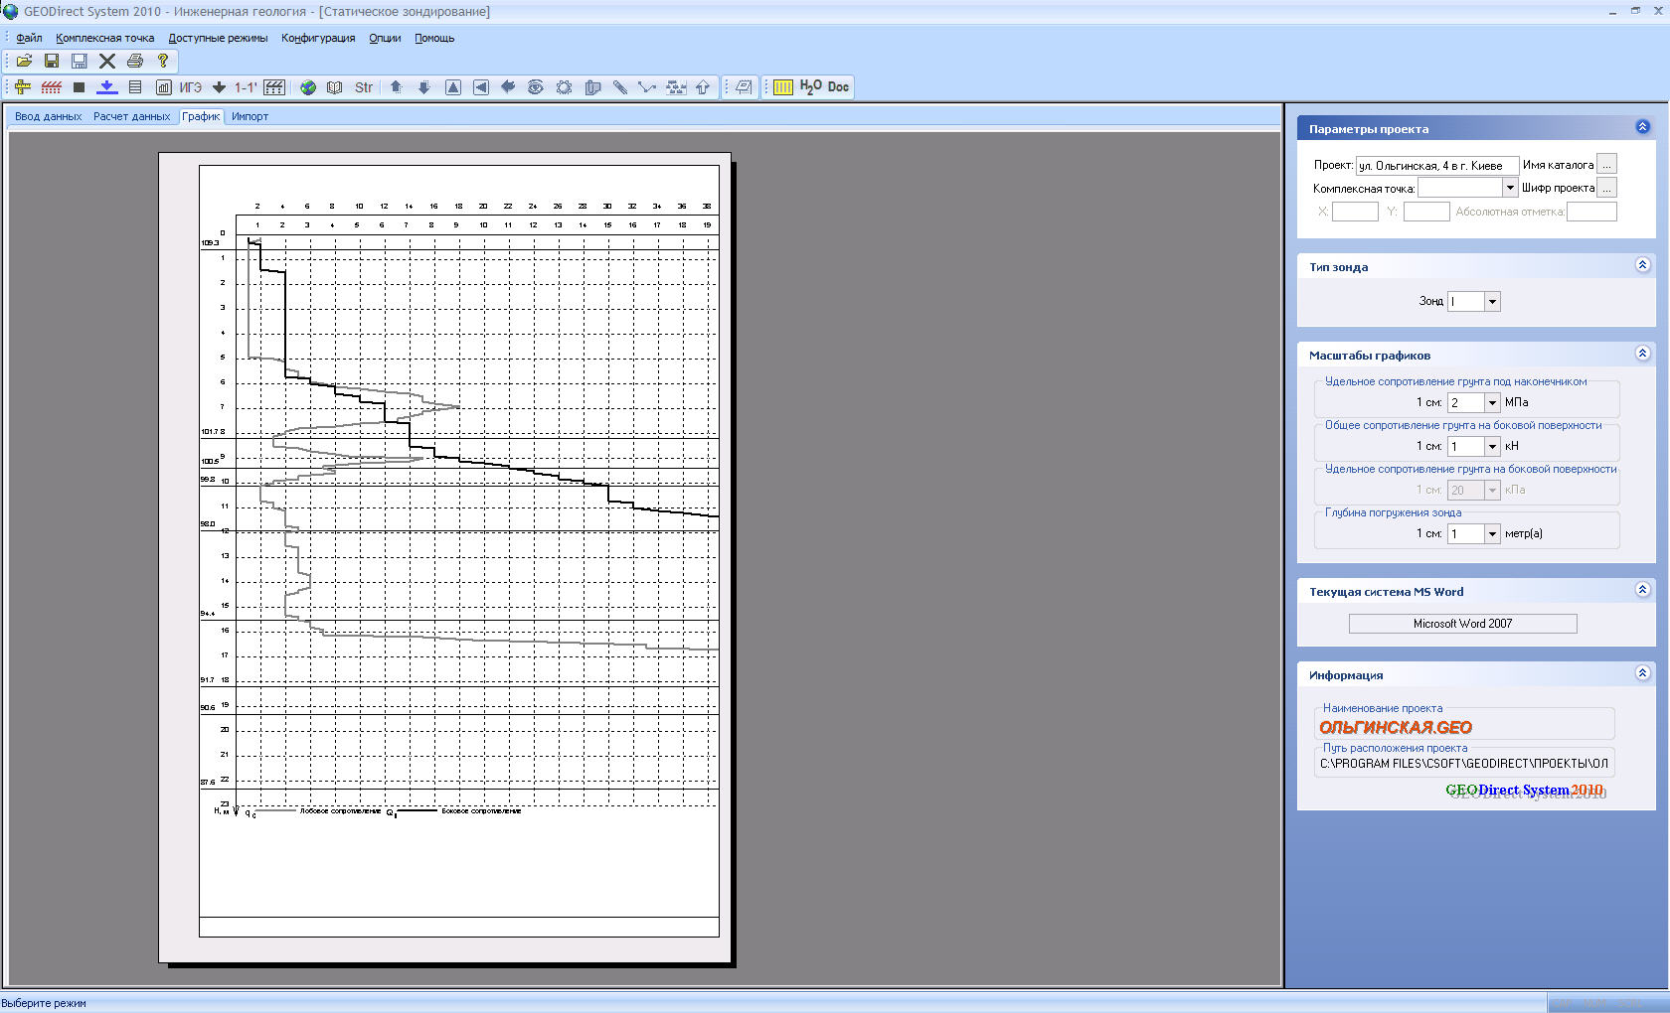Screen dimensions: 1670x1013
Task: Open the Зонд probe type dropdown
Action: 1492,302
